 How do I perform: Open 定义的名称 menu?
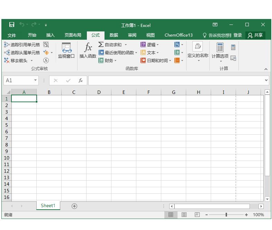[x=198, y=52]
